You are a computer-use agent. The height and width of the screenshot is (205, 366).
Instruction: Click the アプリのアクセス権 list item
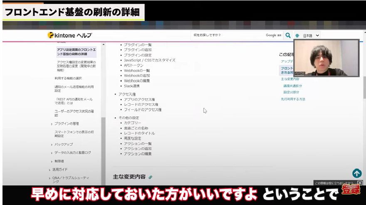tap(139, 99)
